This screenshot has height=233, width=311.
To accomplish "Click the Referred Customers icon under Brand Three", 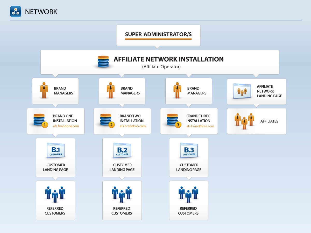I will pos(188,194).
